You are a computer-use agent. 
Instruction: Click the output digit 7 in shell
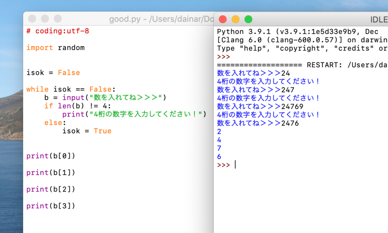[219, 148]
